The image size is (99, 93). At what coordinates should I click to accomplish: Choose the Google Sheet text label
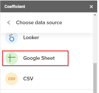coord(39,58)
